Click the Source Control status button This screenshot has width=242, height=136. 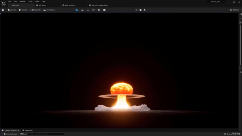tap(232, 134)
